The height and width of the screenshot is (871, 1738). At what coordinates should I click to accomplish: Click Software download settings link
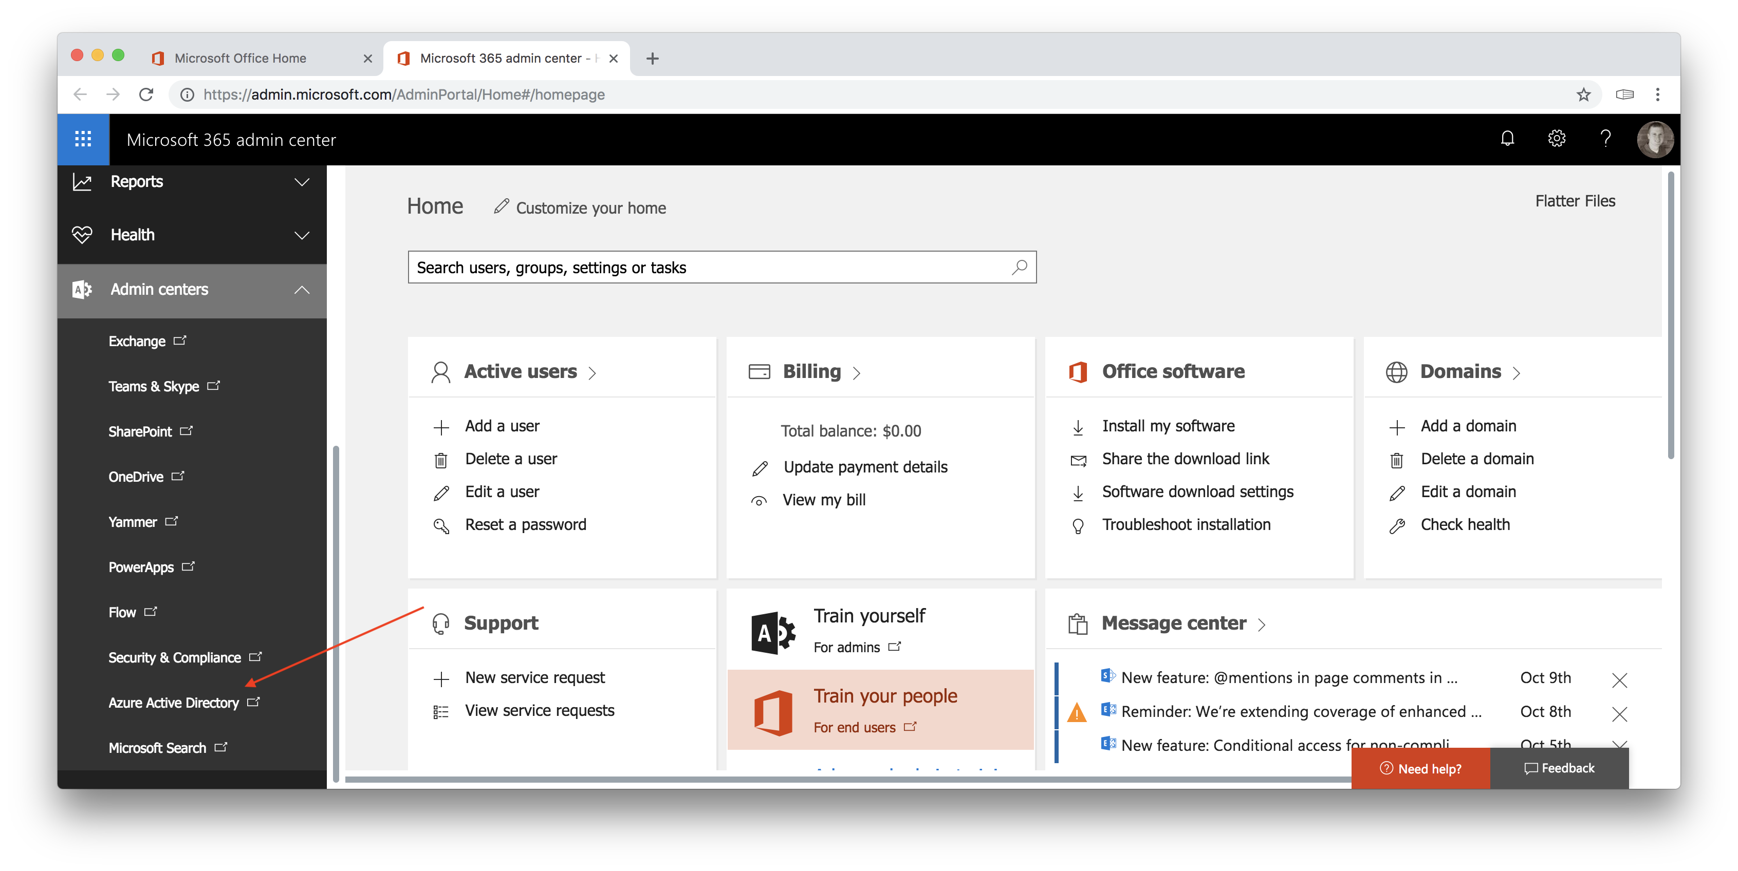pyautogui.click(x=1197, y=492)
